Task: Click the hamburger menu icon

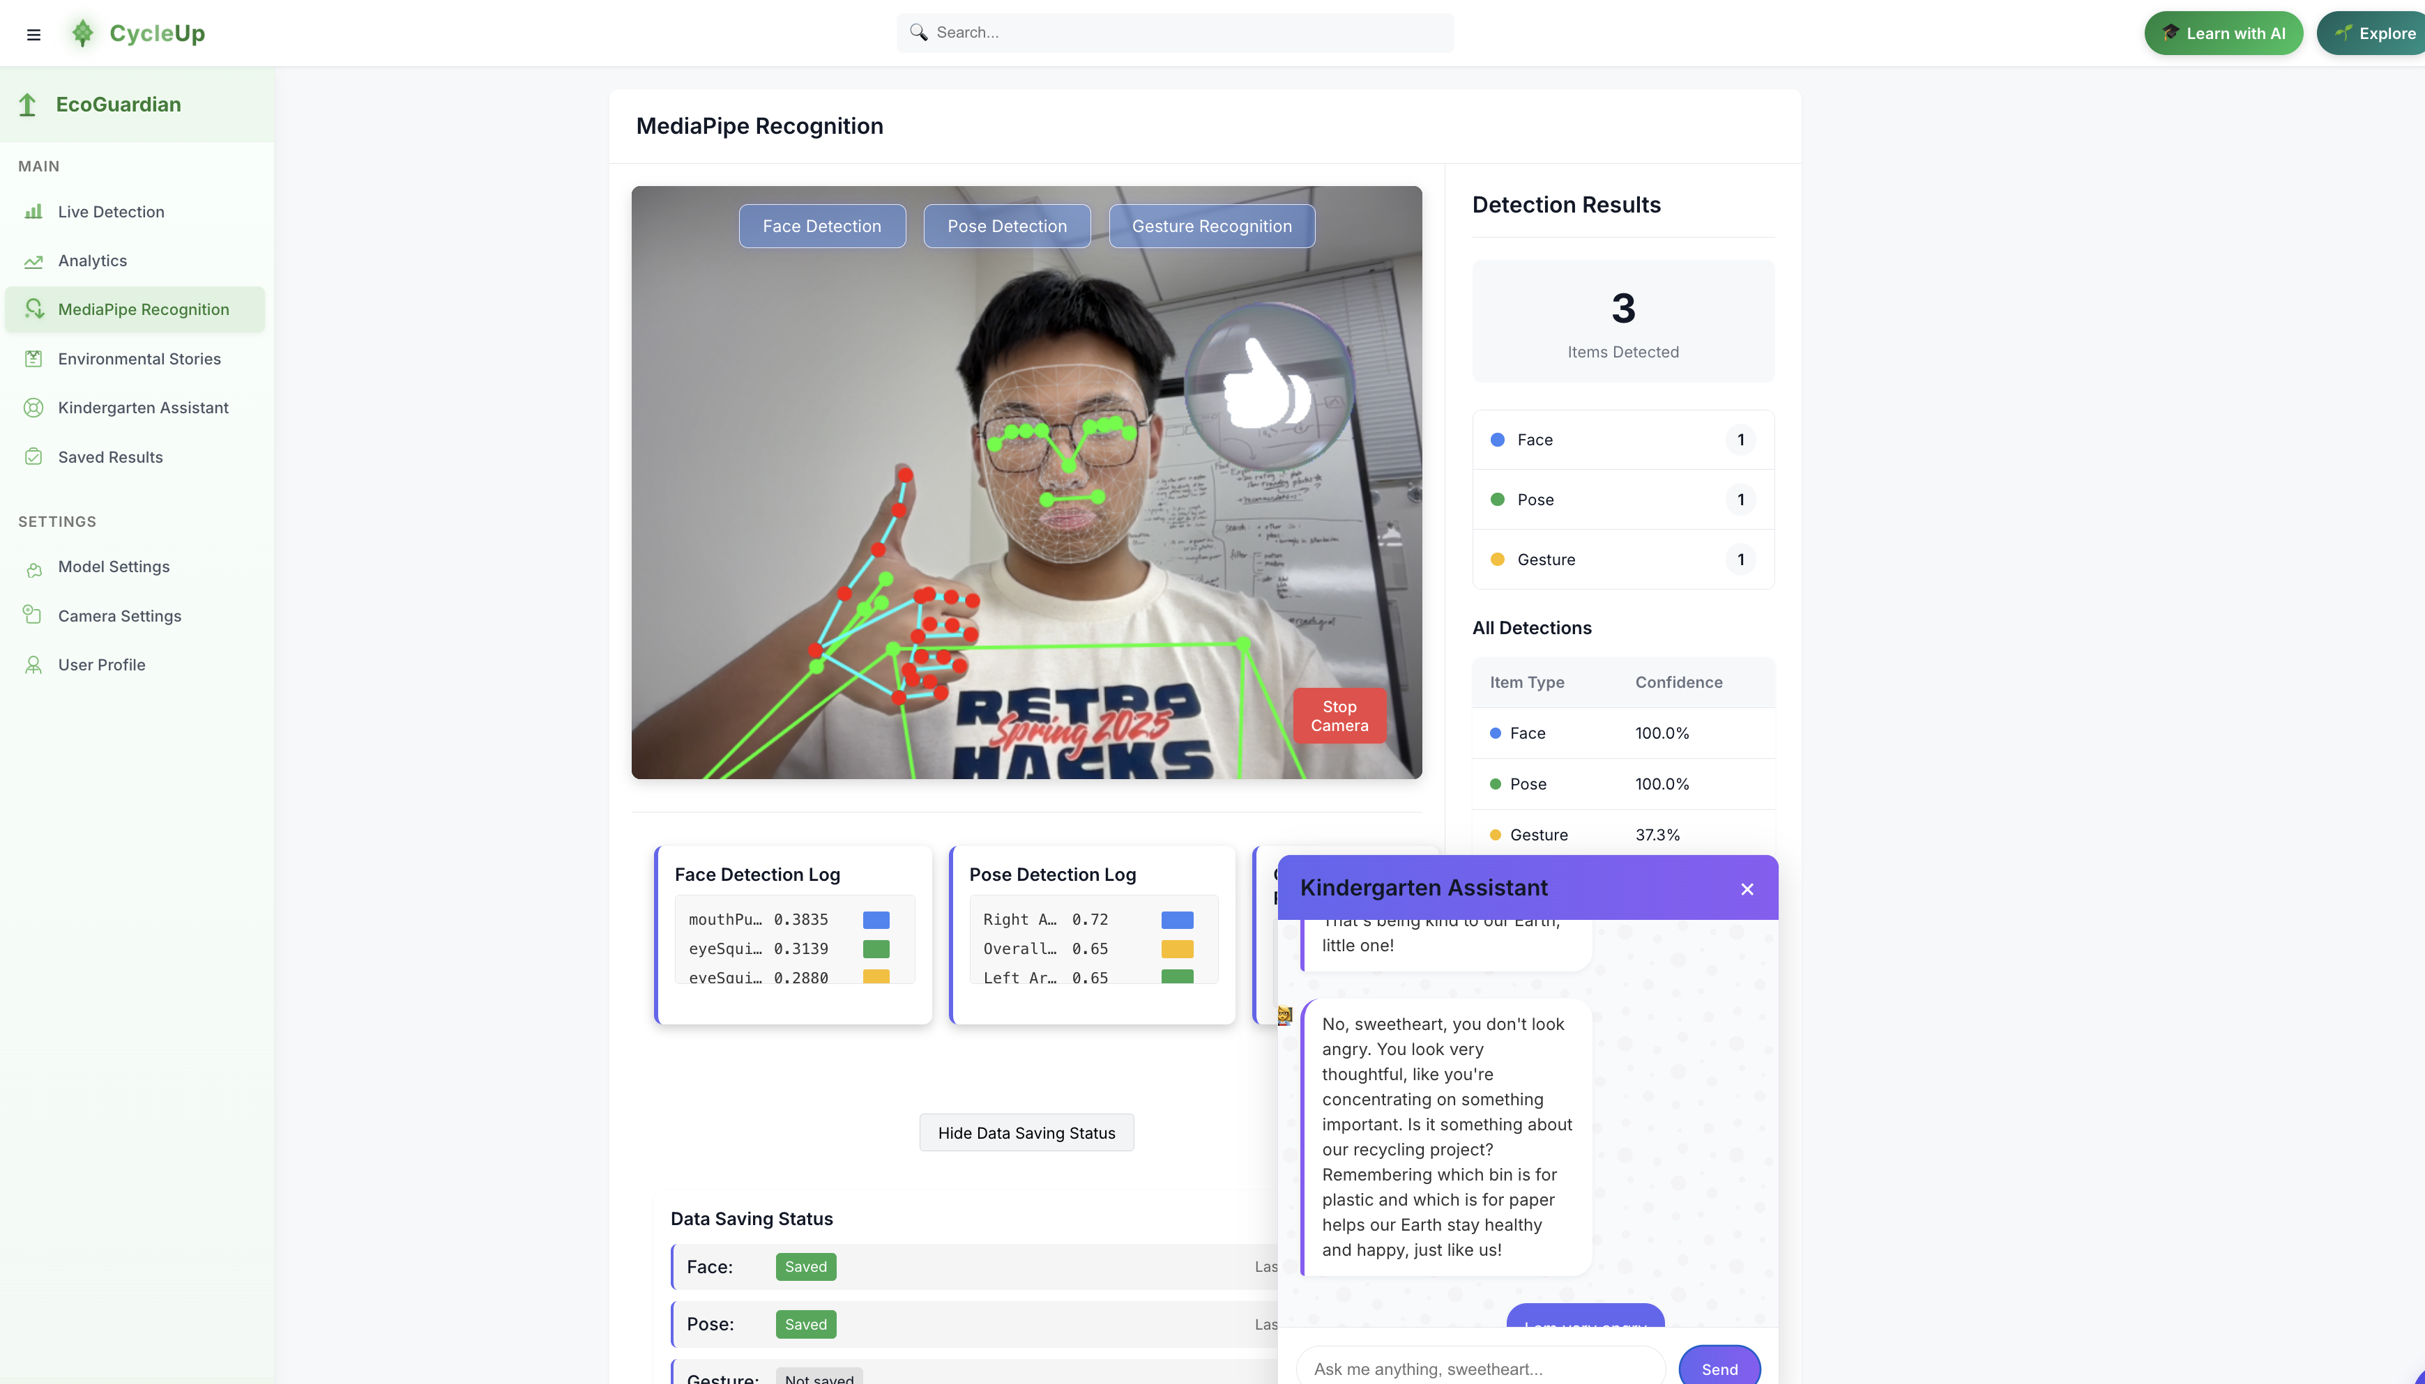Action: pos(33,34)
